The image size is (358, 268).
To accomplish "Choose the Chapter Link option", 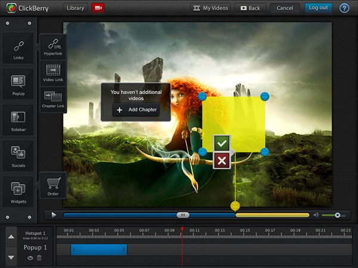I will click(53, 99).
